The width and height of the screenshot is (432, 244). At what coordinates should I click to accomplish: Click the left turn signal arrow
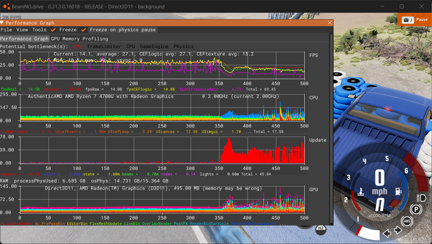pos(387,233)
